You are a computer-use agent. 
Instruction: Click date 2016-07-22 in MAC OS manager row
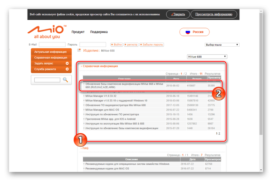coord(173,110)
